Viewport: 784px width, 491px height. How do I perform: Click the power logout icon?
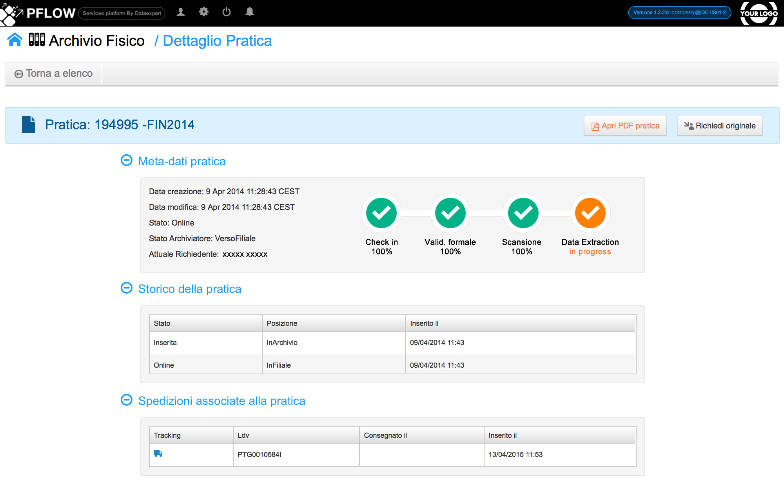point(227,12)
